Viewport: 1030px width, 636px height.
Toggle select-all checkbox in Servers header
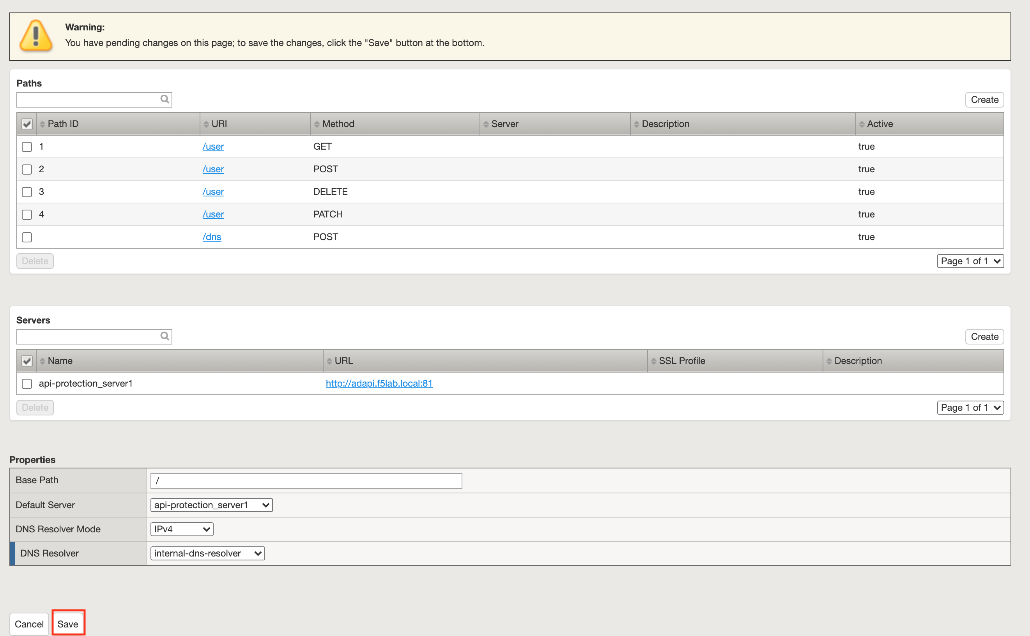27,361
